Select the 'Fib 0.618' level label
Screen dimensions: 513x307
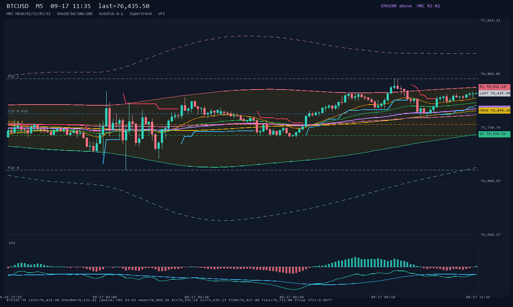click(18, 111)
